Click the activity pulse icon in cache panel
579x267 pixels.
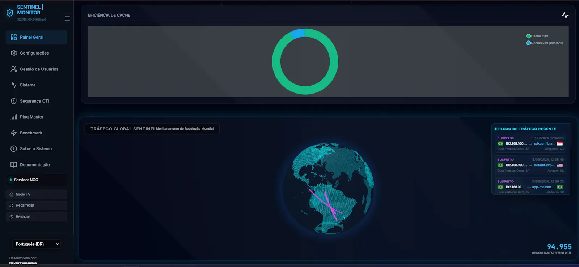(x=565, y=15)
